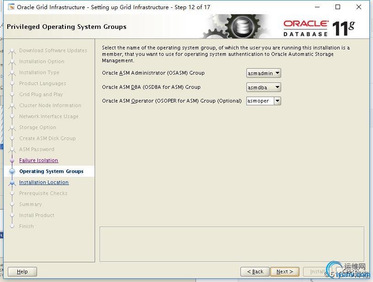Maximize the Oracle Grid Infrastructure window
Viewport: 373px width, 282px height.
338,7
